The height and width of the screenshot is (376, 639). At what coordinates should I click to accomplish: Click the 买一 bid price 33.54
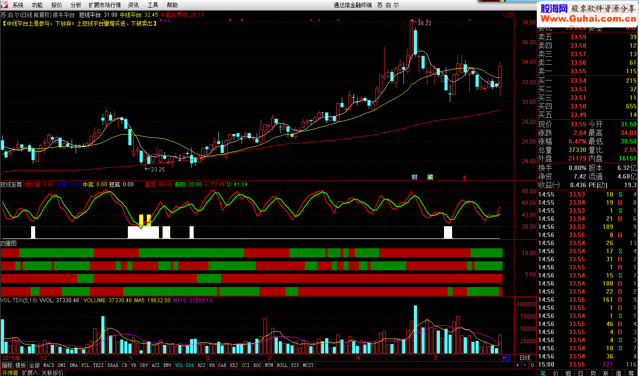[578, 81]
